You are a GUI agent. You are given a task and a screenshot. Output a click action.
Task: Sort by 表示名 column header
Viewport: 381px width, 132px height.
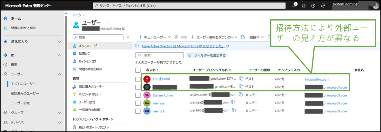tap(152, 70)
